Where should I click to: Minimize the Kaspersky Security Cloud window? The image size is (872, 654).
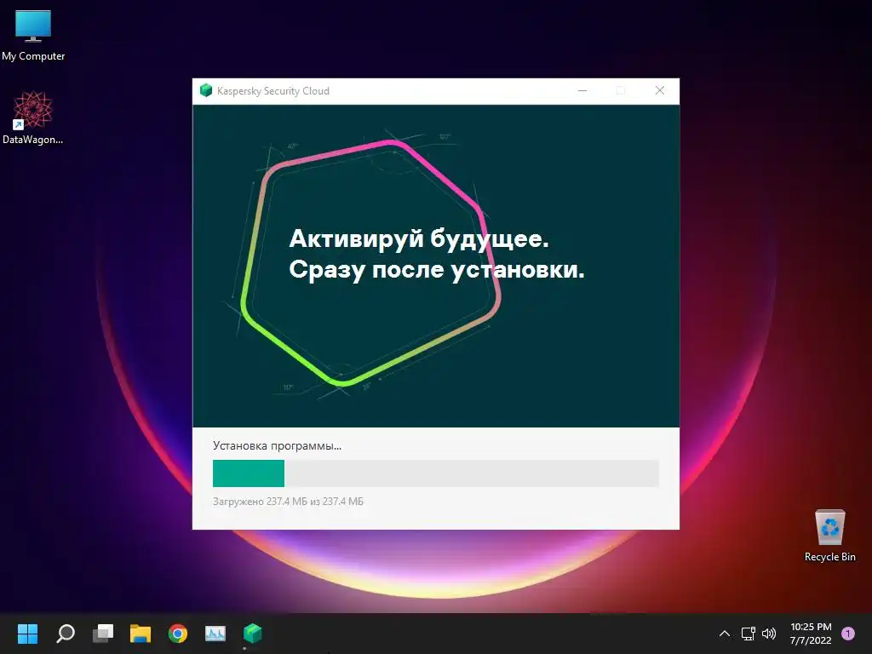click(x=582, y=90)
